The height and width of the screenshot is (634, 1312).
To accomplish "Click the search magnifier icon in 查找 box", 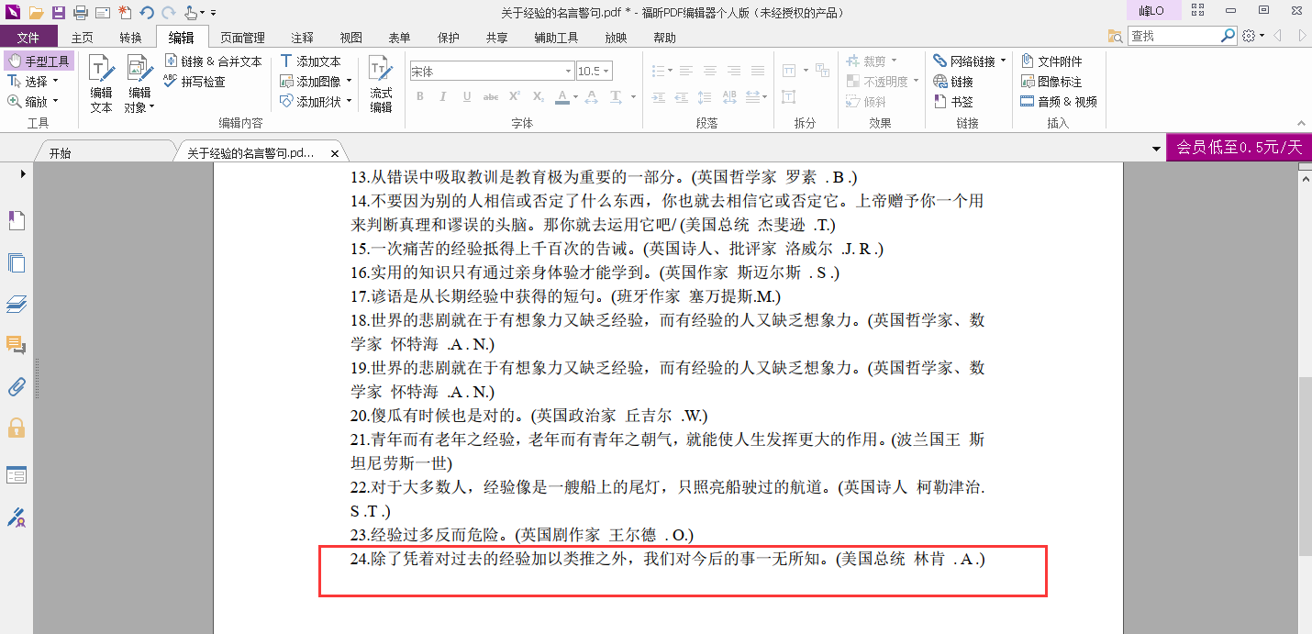I will click(x=1229, y=36).
